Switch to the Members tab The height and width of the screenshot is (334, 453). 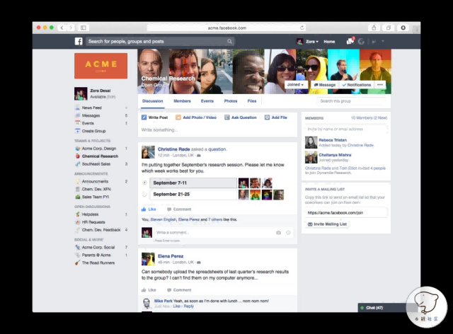click(x=182, y=101)
